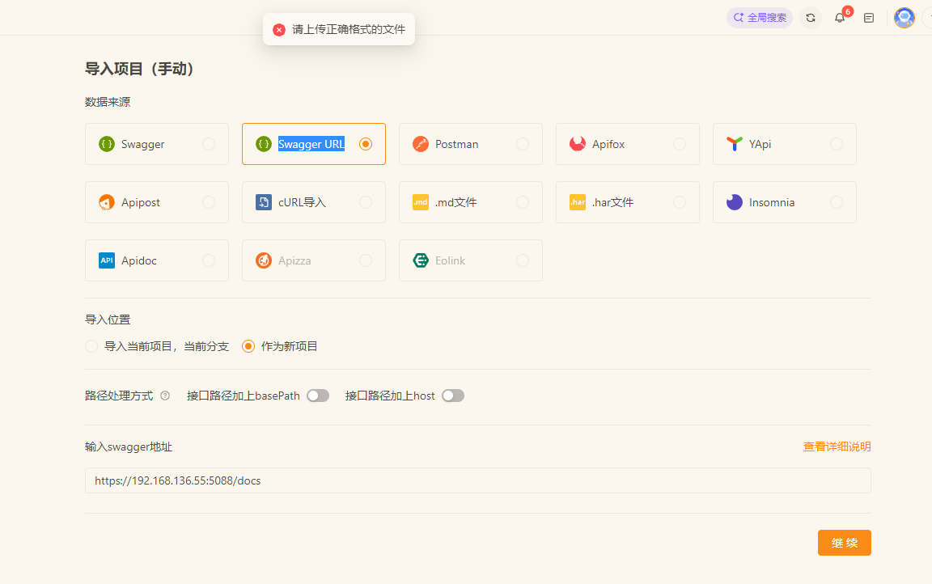Click the refresh sync icon

pos(811,17)
